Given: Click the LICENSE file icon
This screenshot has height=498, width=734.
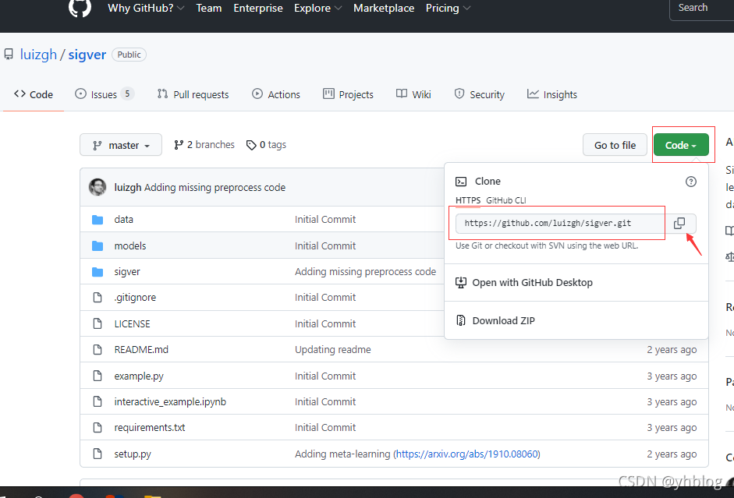Looking at the screenshot, I should pyautogui.click(x=98, y=323).
